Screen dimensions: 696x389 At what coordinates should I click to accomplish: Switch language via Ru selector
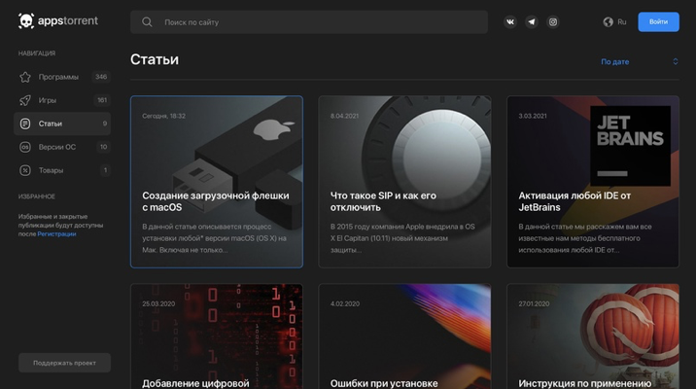(x=614, y=21)
